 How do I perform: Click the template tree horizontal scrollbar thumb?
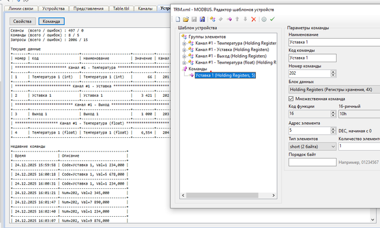point(222,195)
